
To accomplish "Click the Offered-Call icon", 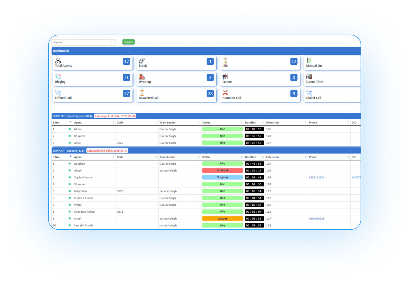I will point(58,93).
